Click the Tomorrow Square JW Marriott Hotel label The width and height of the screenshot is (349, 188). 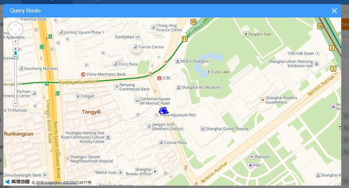click(x=155, y=101)
